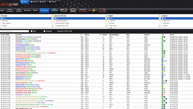Open the column settings icon beside Бай-ин header
The width and height of the screenshot is (193, 109).
[x=100, y=35]
